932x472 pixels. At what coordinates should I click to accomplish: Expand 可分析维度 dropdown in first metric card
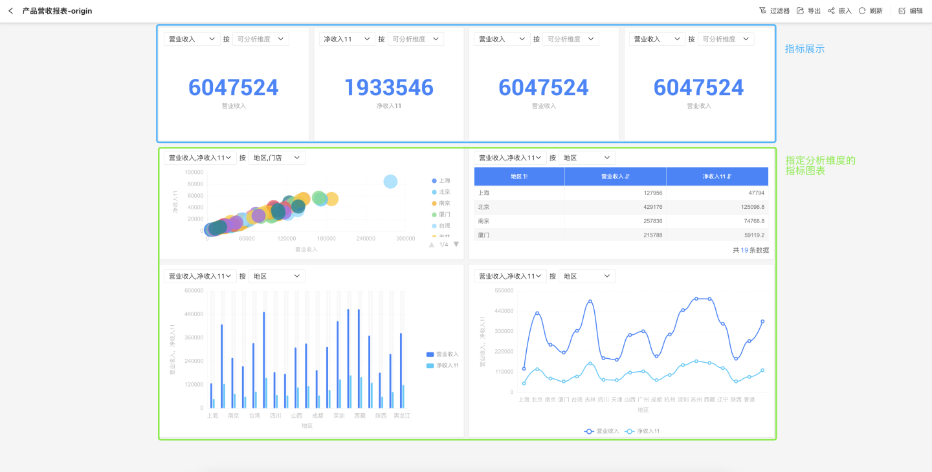(x=260, y=39)
